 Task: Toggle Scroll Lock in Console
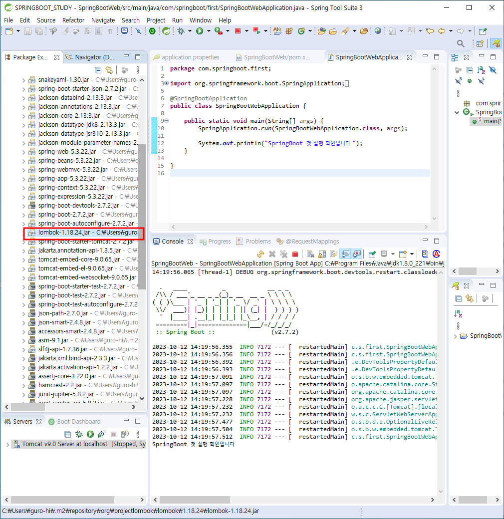pos(322,254)
